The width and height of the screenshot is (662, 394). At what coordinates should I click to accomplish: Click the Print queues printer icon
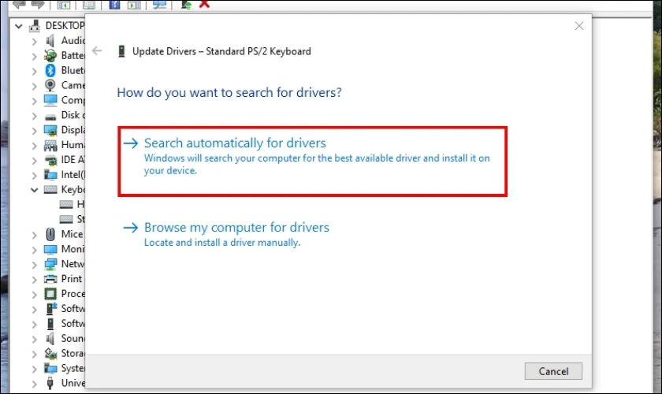(50, 279)
